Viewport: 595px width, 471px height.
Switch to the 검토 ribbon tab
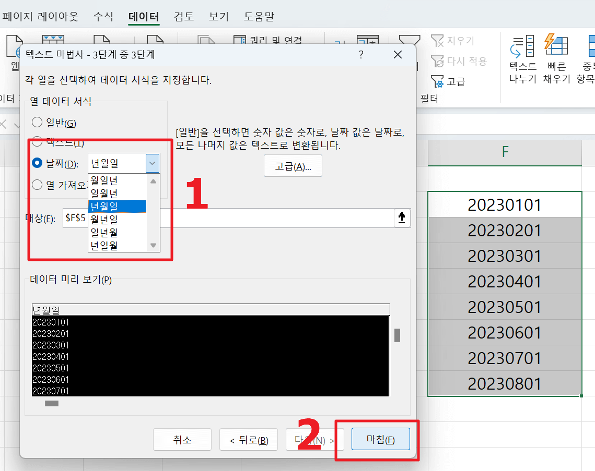(183, 16)
